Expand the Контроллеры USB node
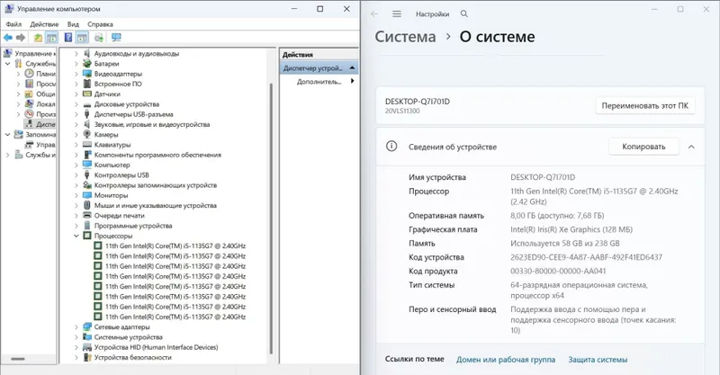This screenshot has height=375, width=720. click(76, 174)
